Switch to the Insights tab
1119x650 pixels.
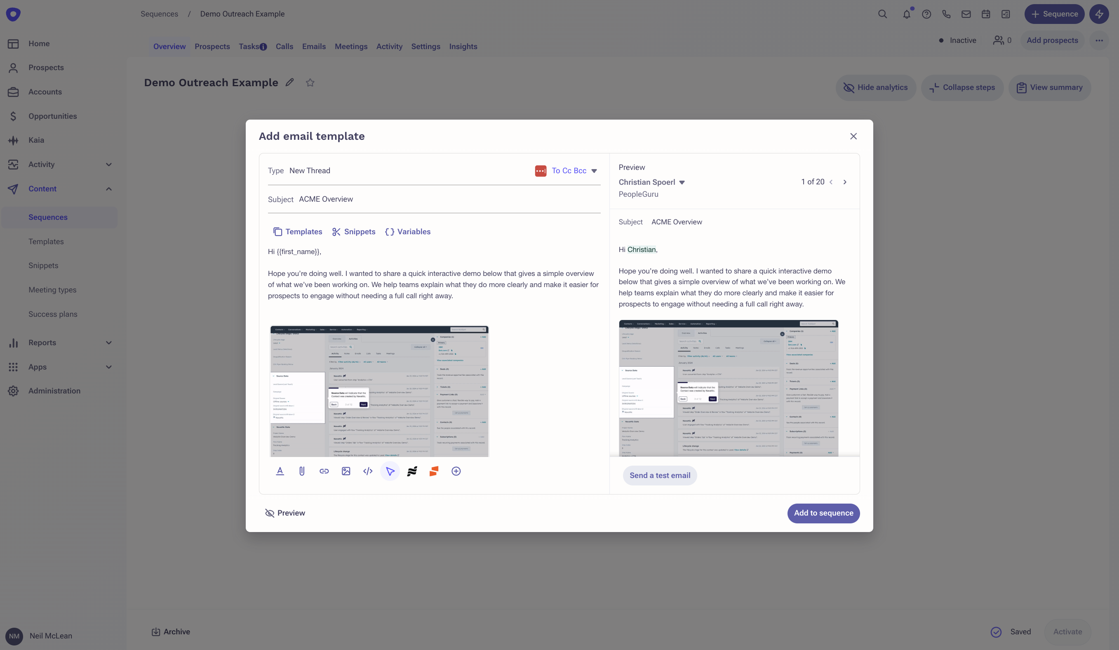click(x=463, y=46)
